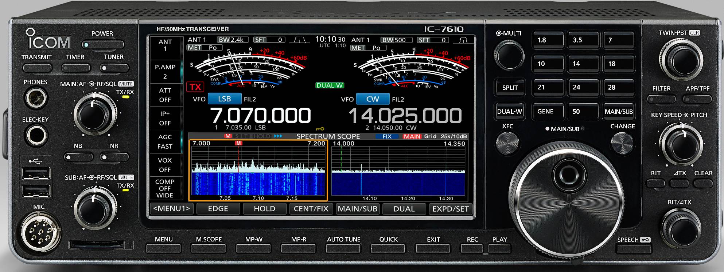The width and height of the screenshot is (724, 272).
Task: Tap the CW mode button
Action: [x=373, y=99]
